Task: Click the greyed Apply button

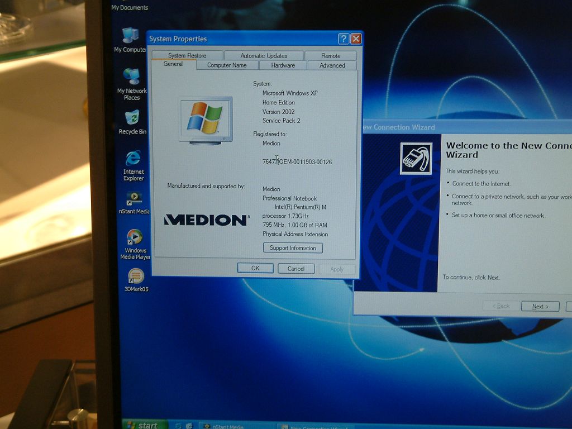Action: [337, 269]
